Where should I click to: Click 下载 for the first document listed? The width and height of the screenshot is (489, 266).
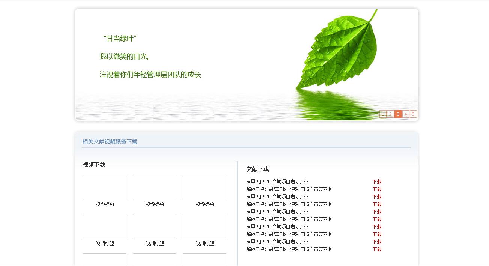coord(377,182)
